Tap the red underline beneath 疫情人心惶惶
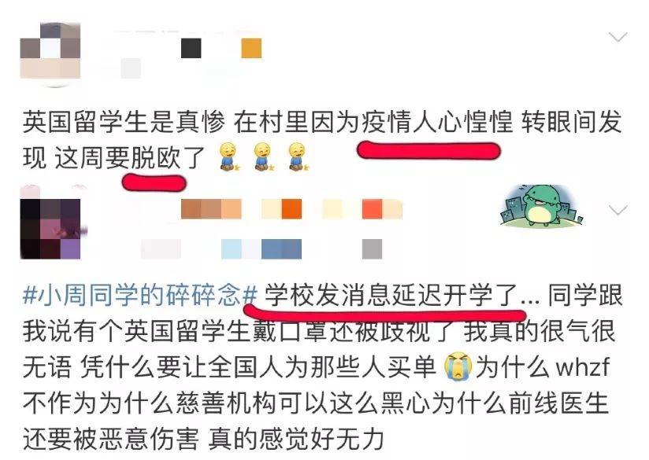Image resolution: width=649 pixels, height=460 pixels. click(x=428, y=150)
